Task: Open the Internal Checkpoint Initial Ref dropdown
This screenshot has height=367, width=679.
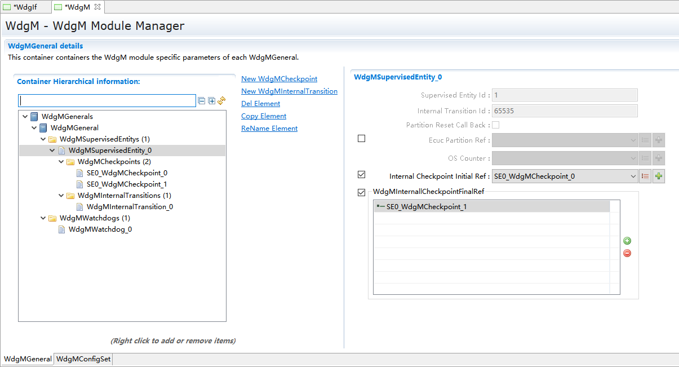Action: pyautogui.click(x=633, y=176)
